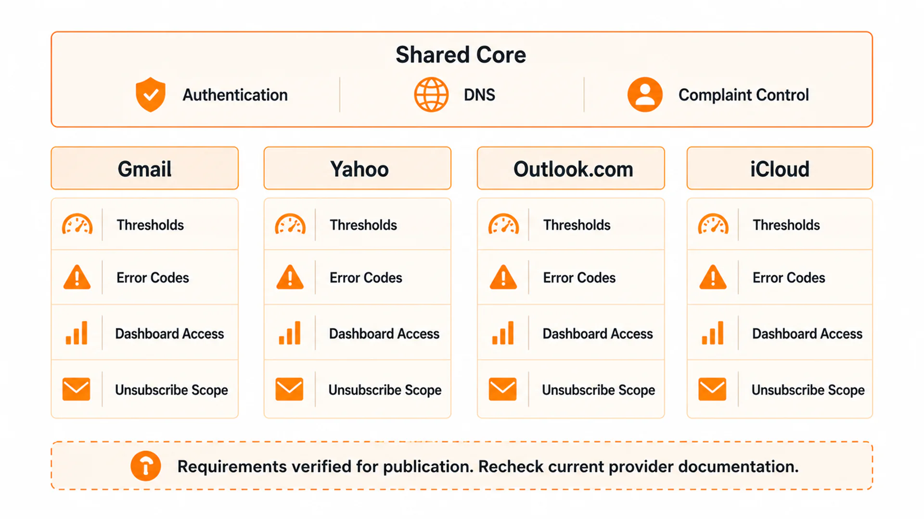Screen dimensions: 924x519
Task: Click the Outlook.com Thresholds gauge icon
Action: tap(503, 224)
